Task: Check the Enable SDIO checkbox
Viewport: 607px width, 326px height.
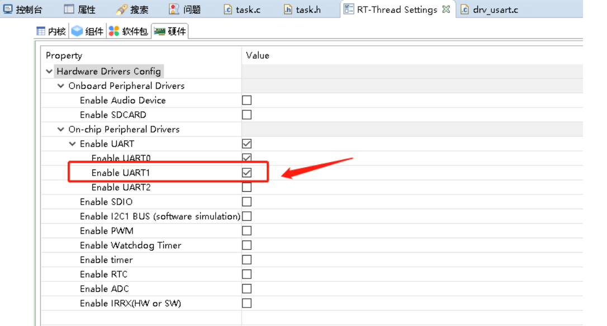Action: pyautogui.click(x=246, y=202)
